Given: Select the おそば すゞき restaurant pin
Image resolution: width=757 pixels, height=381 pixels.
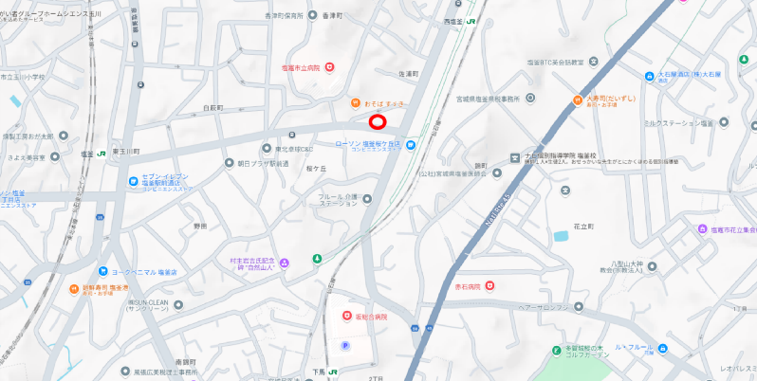Looking at the screenshot, I should tap(356, 102).
